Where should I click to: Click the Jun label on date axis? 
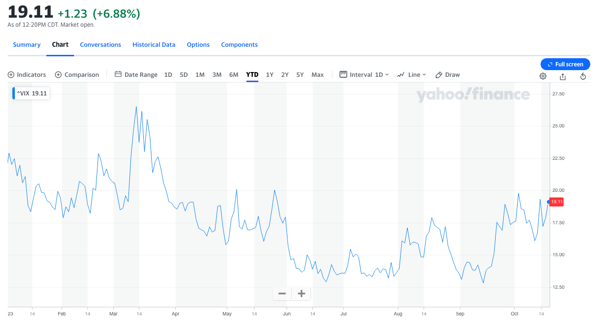[287, 314]
